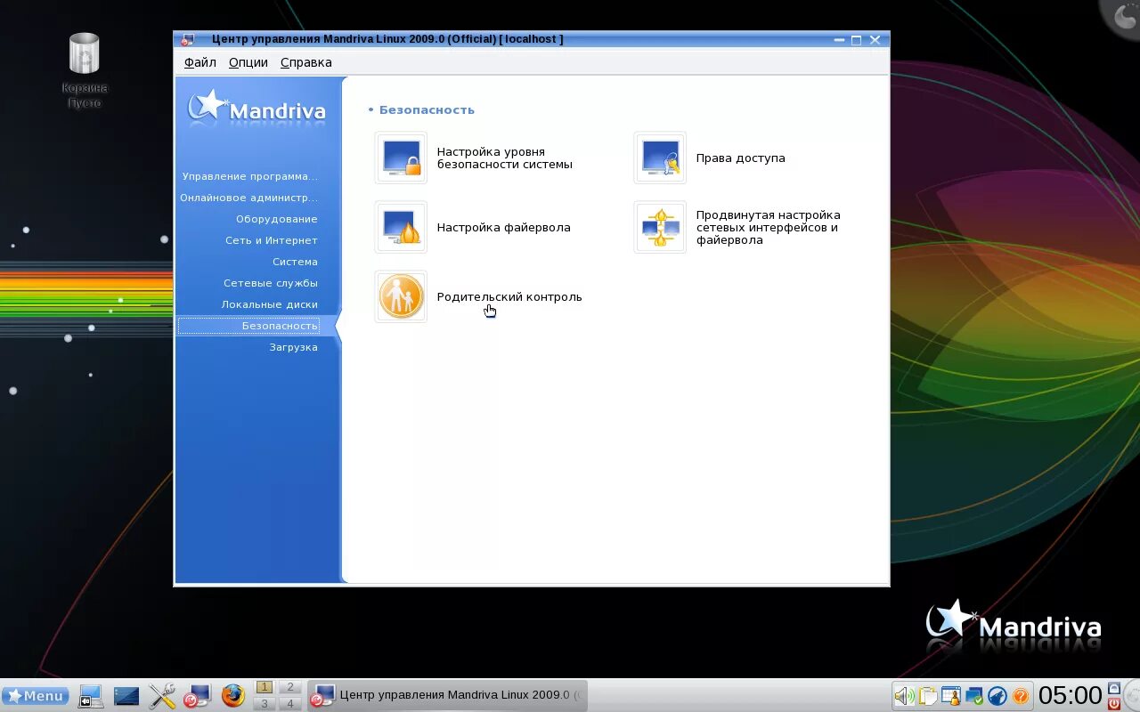This screenshot has width=1140, height=712.
Task: Open advanced network interfaces and firewall icon
Action: click(660, 227)
